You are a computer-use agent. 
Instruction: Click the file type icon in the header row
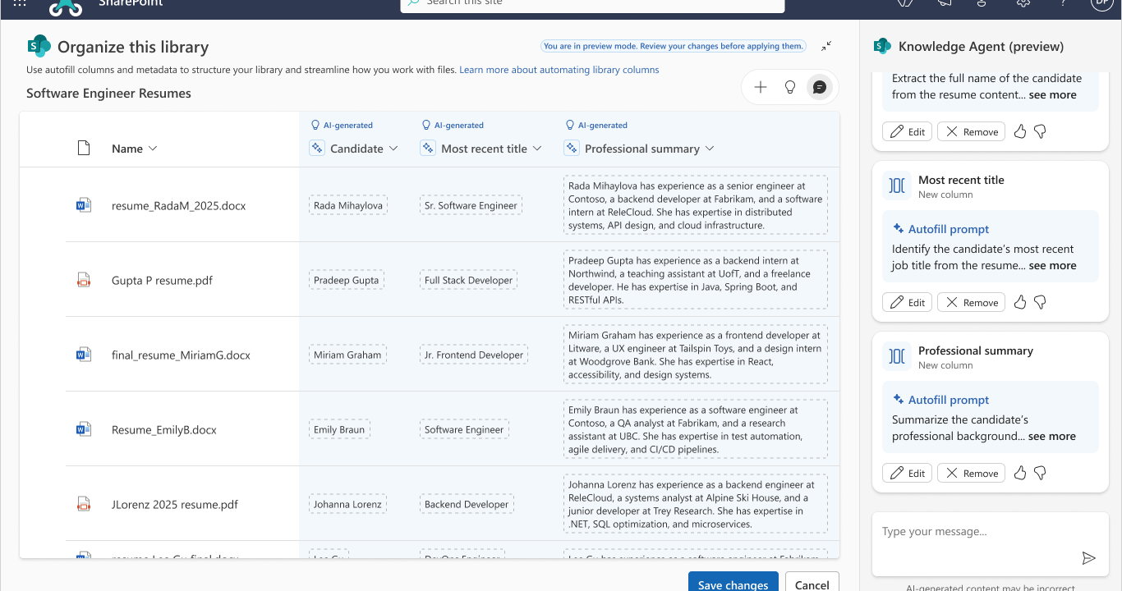pos(83,149)
